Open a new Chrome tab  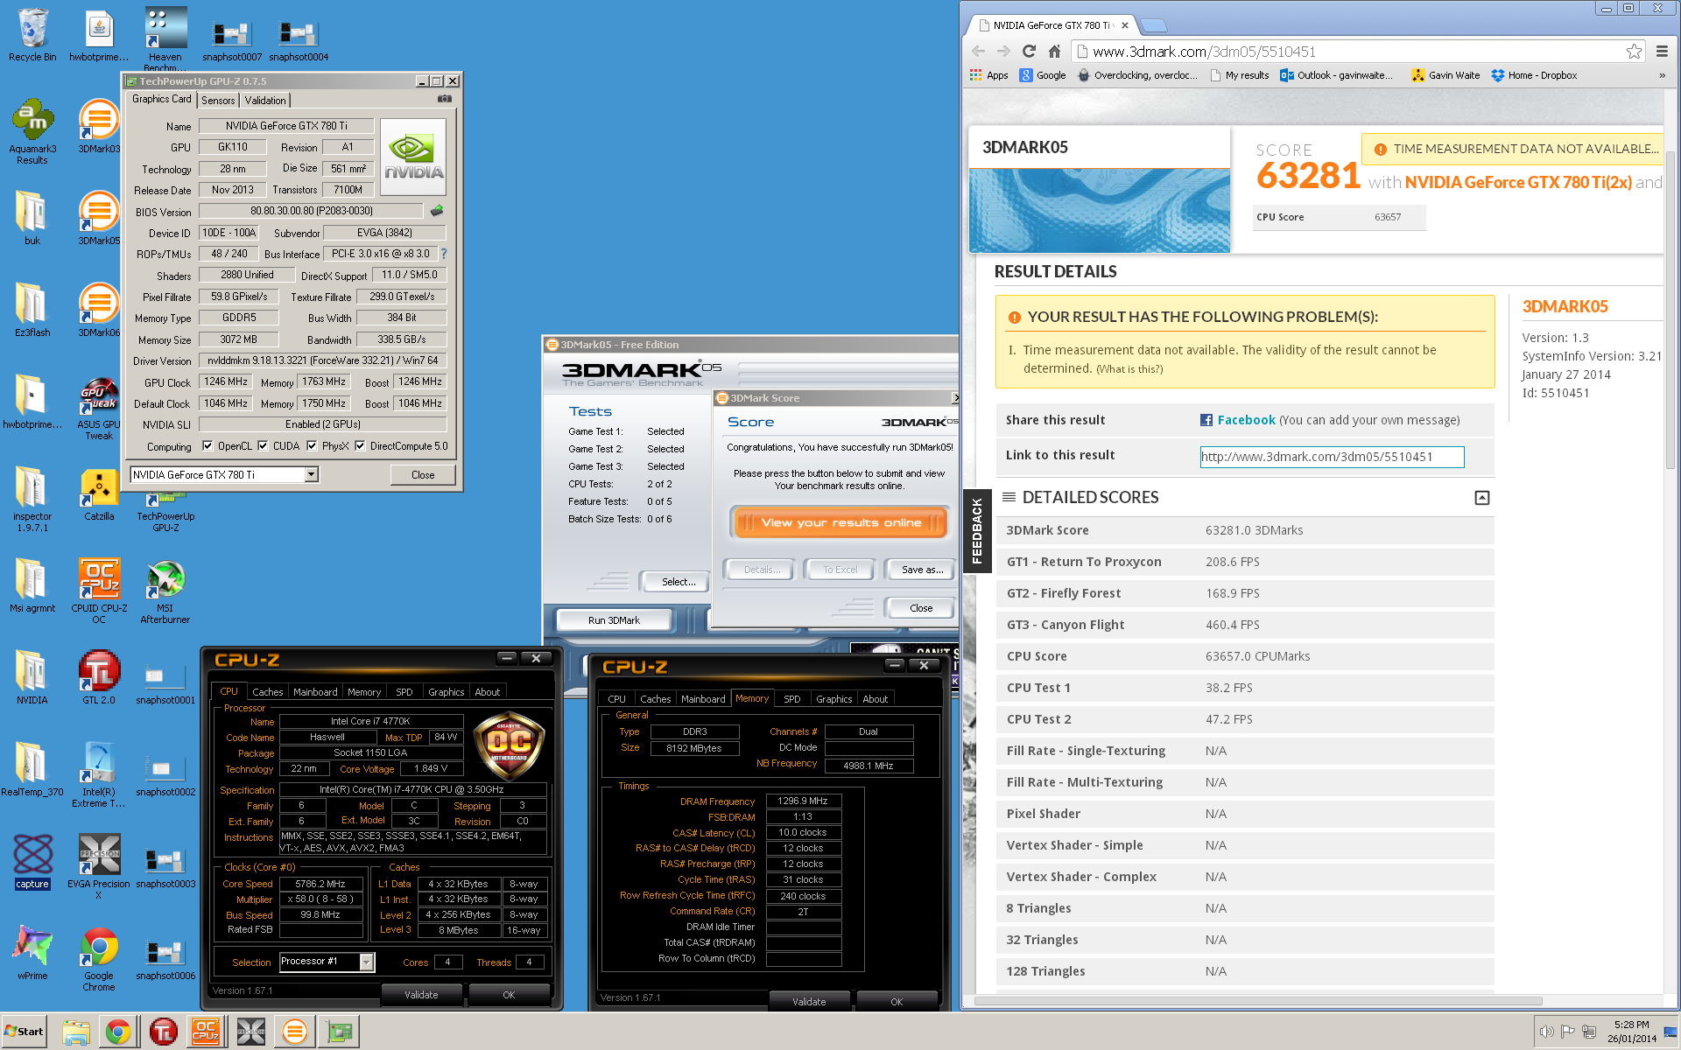(1154, 25)
